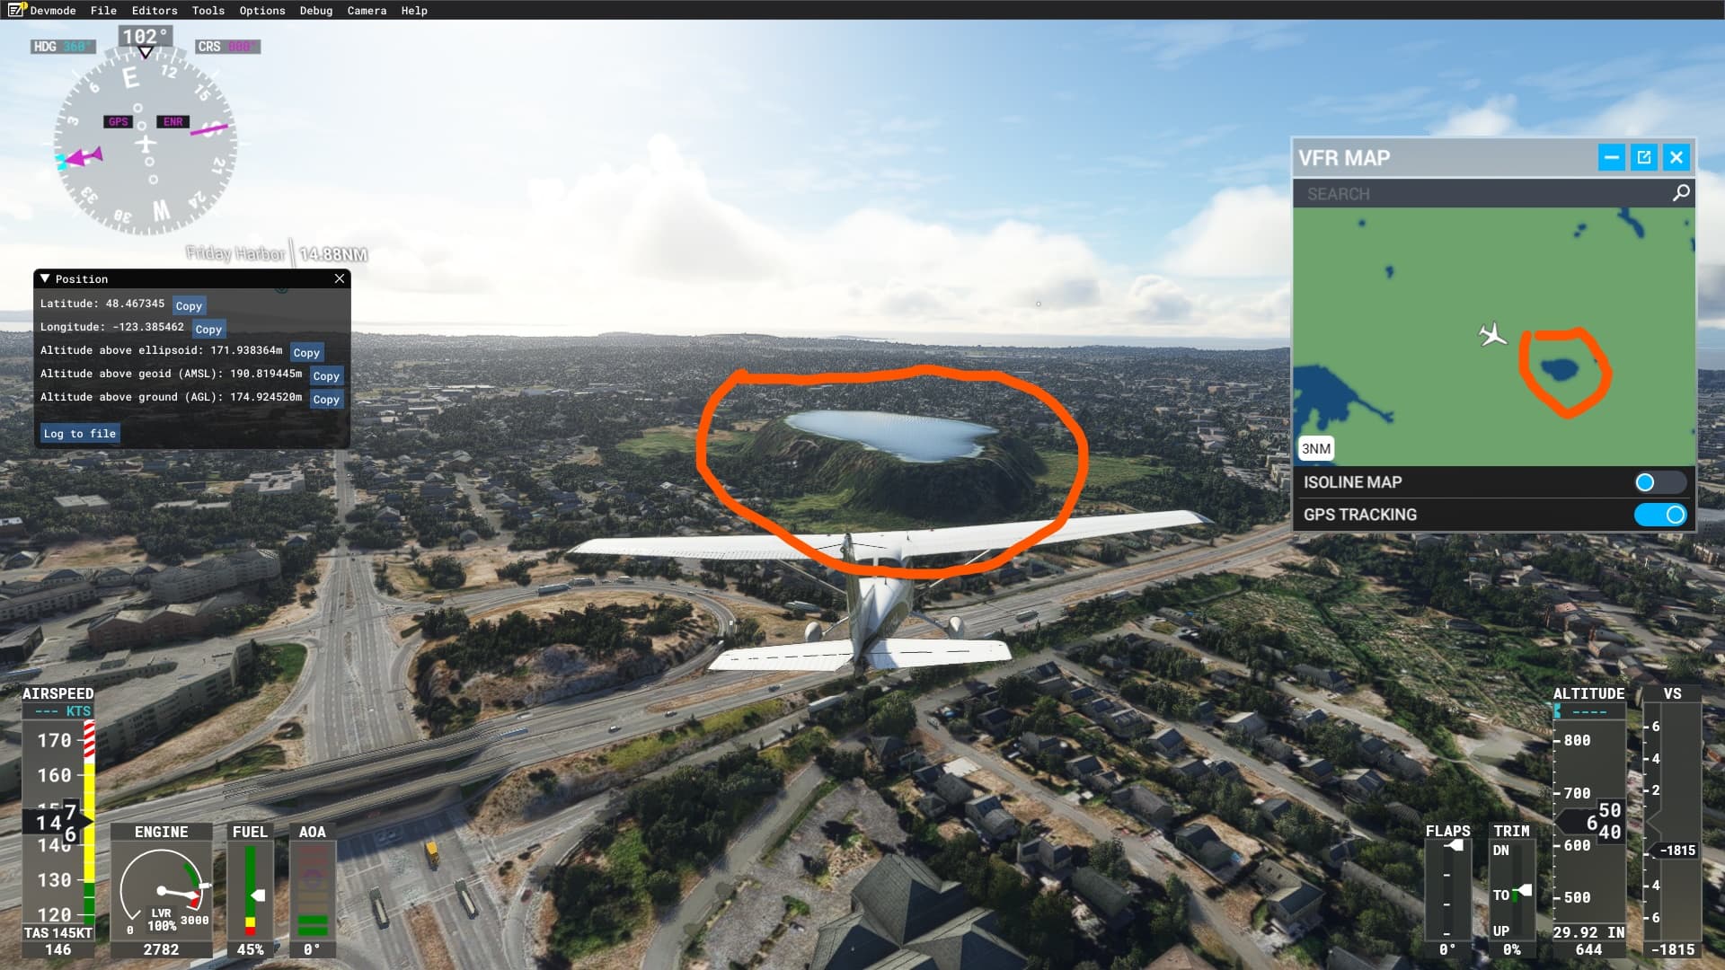The height and width of the screenshot is (970, 1725).
Task: Click the Devmode icon in the menu bar
Action: point(17,10)
